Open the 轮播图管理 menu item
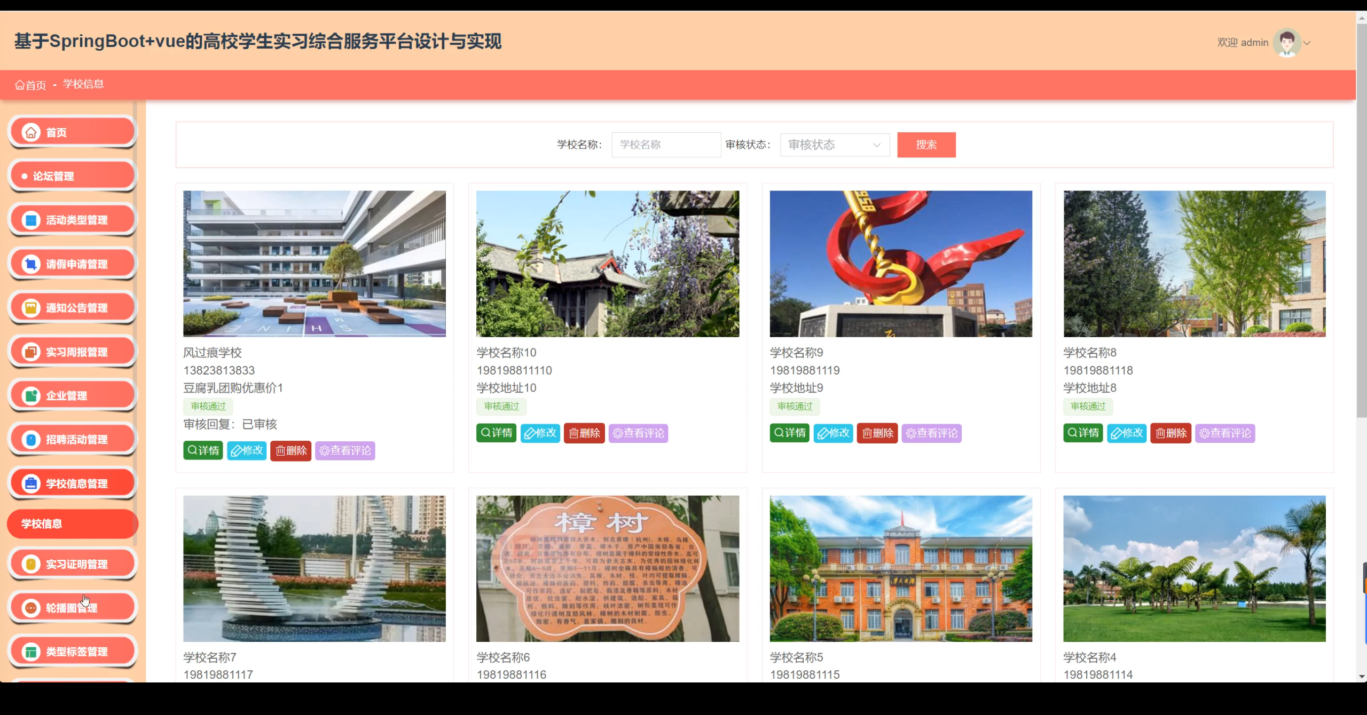The width and height of the screenshot is (1367, 715). coord(73,608)
